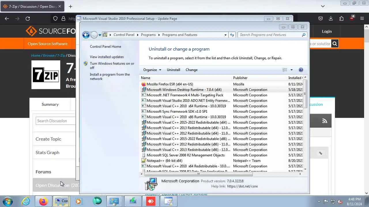Click Install a program from the network
Screen dimensions: 369x207
(x=110, y=76)
